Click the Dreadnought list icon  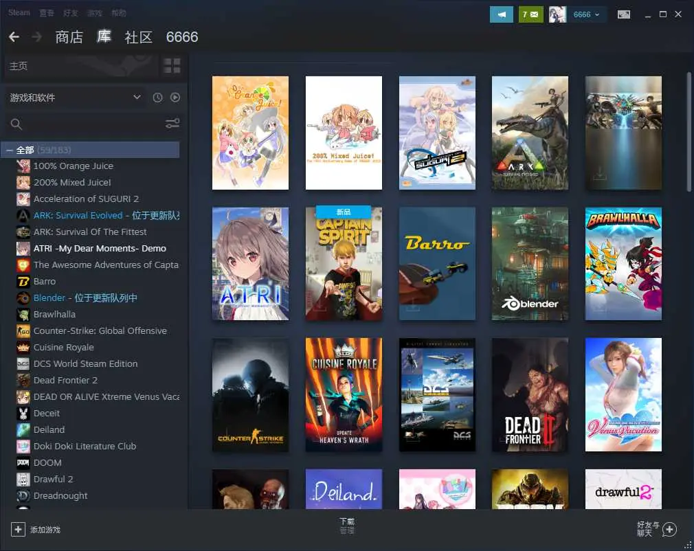tap(23, 495)
